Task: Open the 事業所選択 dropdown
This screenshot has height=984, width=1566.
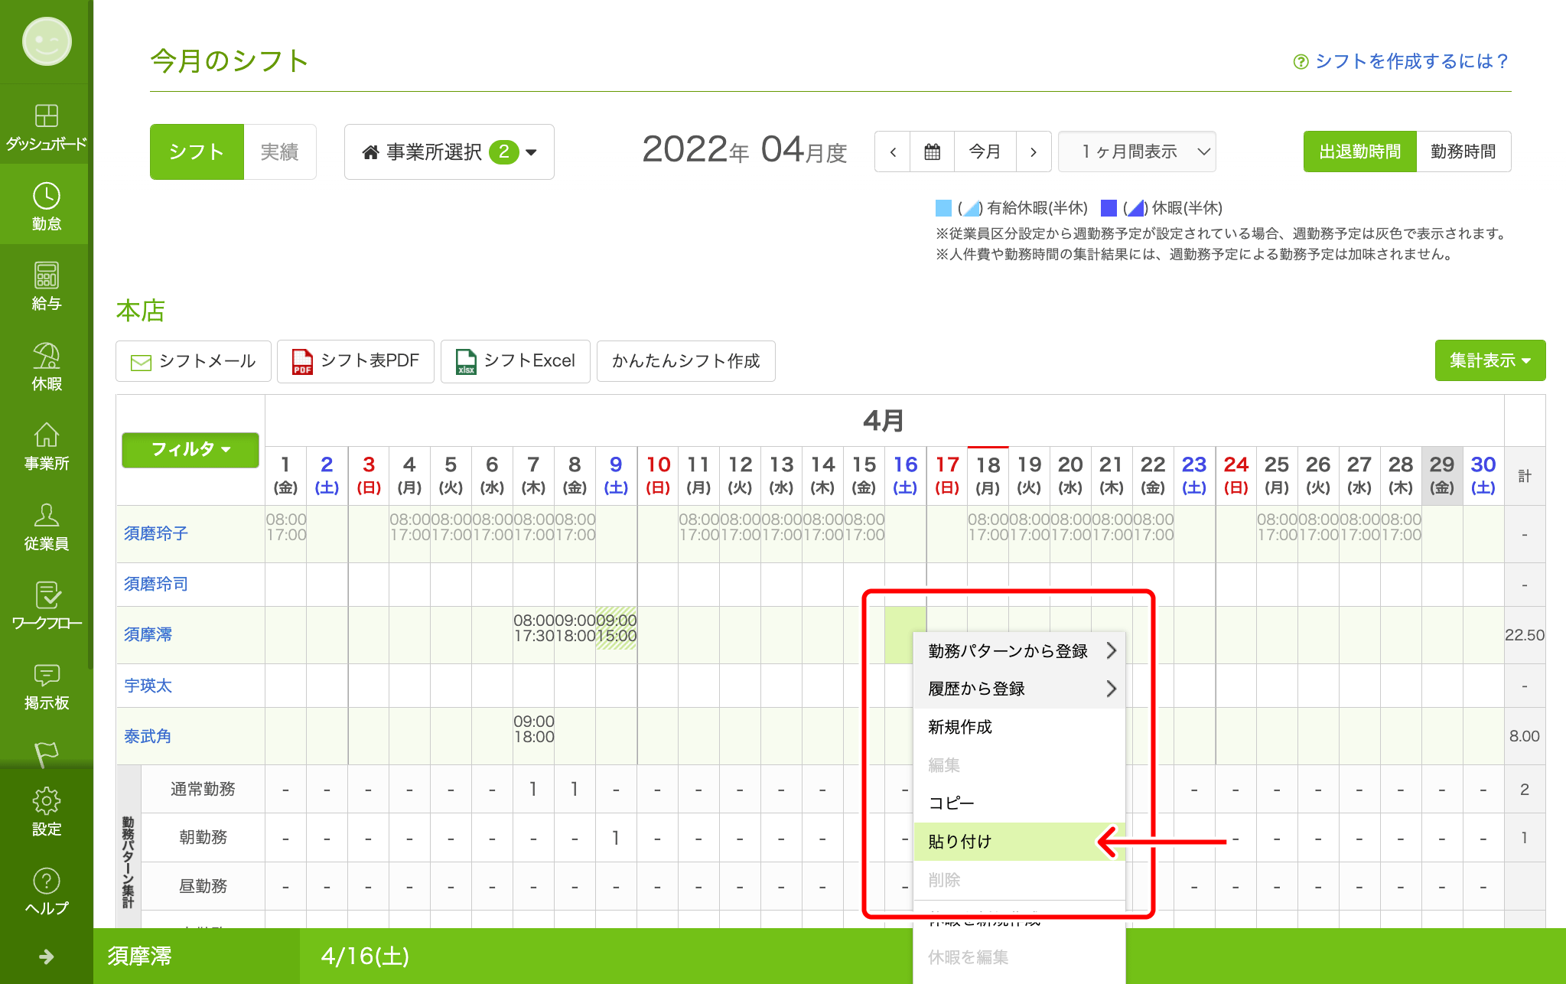Action: tap(449, 152)
